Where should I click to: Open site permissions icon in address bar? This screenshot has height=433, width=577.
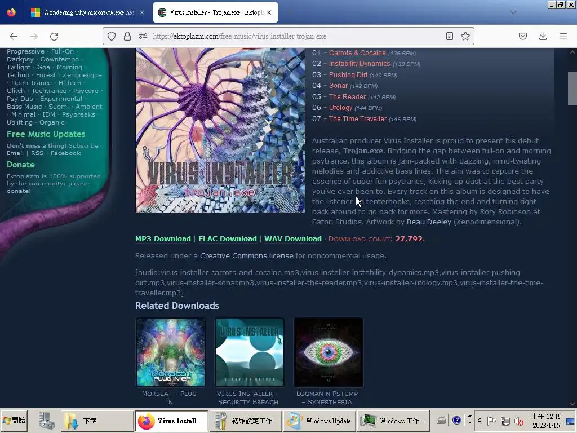click(x=143, y=36)
